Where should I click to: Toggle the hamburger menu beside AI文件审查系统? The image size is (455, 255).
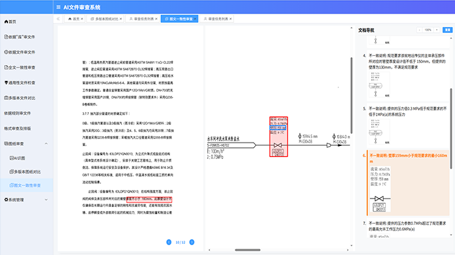coord(58,7)
